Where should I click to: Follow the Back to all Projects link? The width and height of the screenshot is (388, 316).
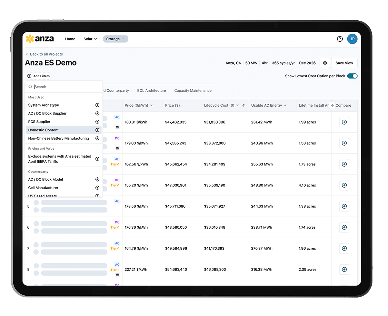(x=44, y=54)
